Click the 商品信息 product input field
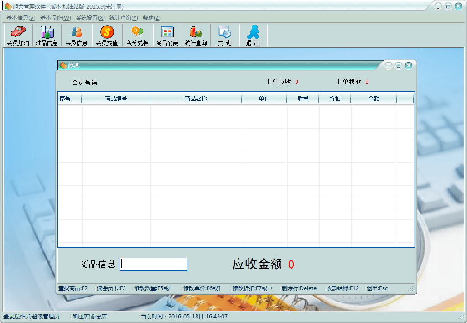 point(153,264)
